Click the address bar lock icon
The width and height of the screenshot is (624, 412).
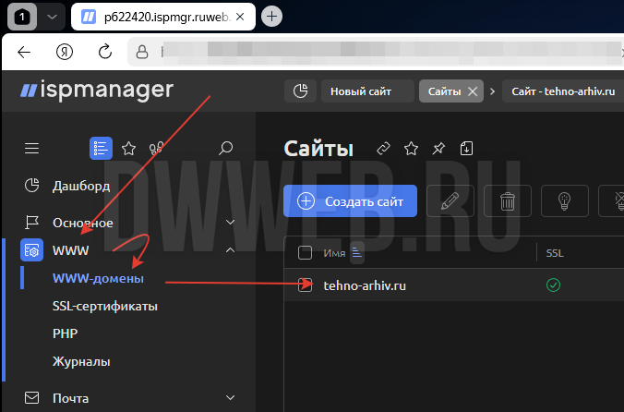(x=142, y=52)
